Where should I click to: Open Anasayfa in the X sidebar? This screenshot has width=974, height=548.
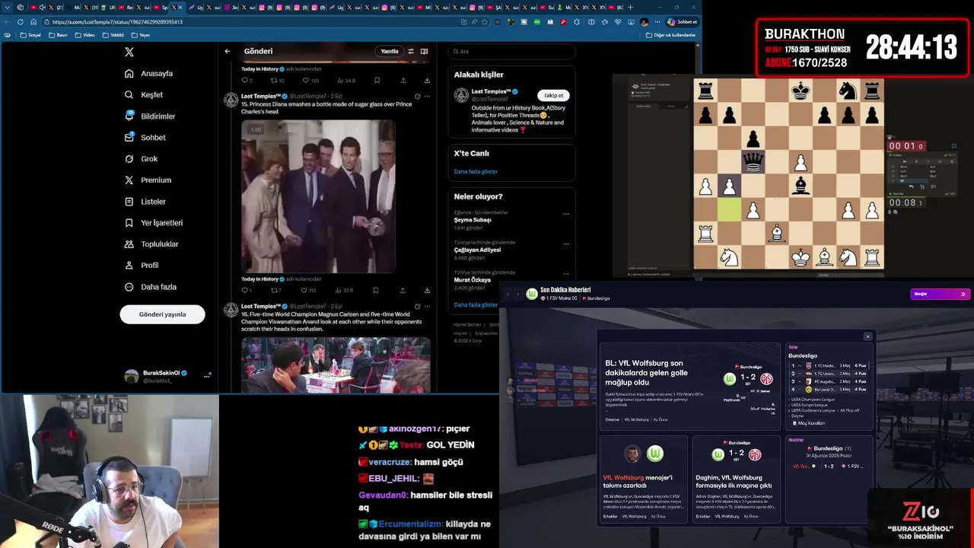click(149, 74)
